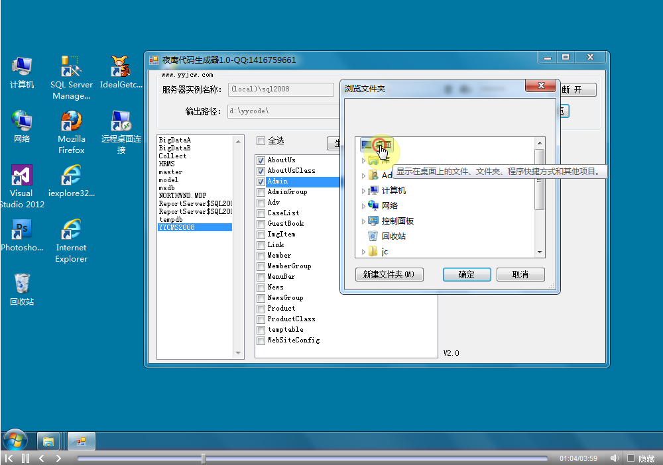Click the 新建文件夹 button

(x=389, y=274)
